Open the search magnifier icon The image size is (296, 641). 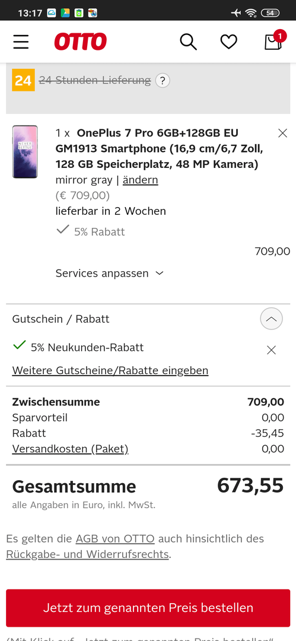tap(189, 42)
